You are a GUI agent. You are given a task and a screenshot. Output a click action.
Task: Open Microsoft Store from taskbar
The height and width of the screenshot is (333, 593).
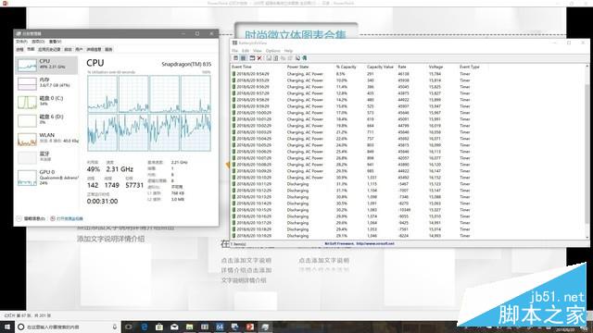point(159,327)
